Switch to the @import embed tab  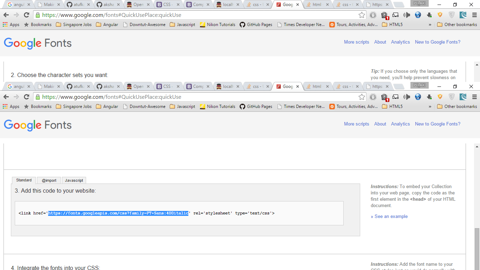(49, 180)
